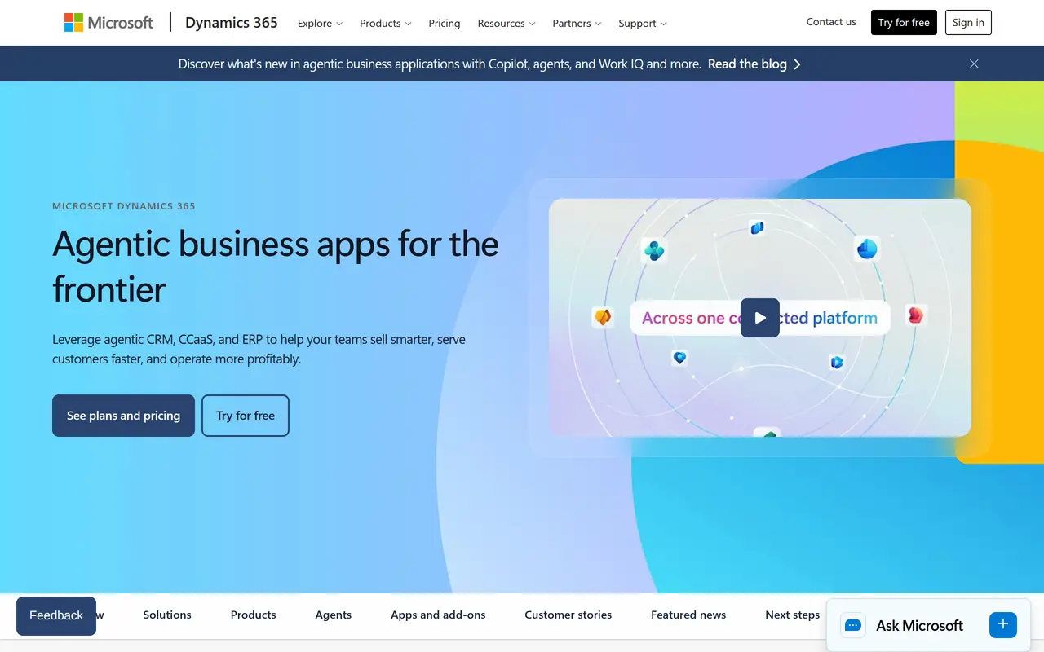Click the Ask Microsoft plus button
Image resolution: width=1044 pixels, height=652 pixels.
(1003, 625)
